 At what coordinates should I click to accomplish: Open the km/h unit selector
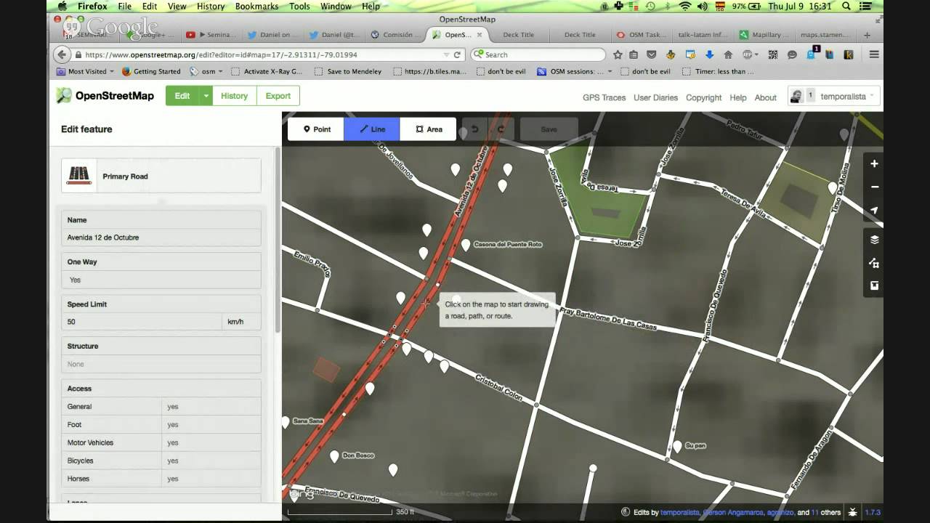[241, 322]
